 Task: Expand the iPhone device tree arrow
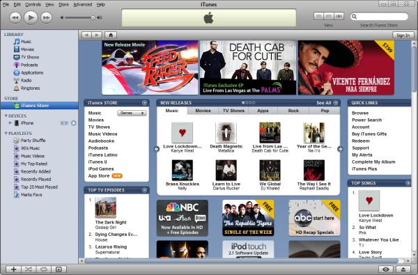pyautogui.click(x=10, y=123)
